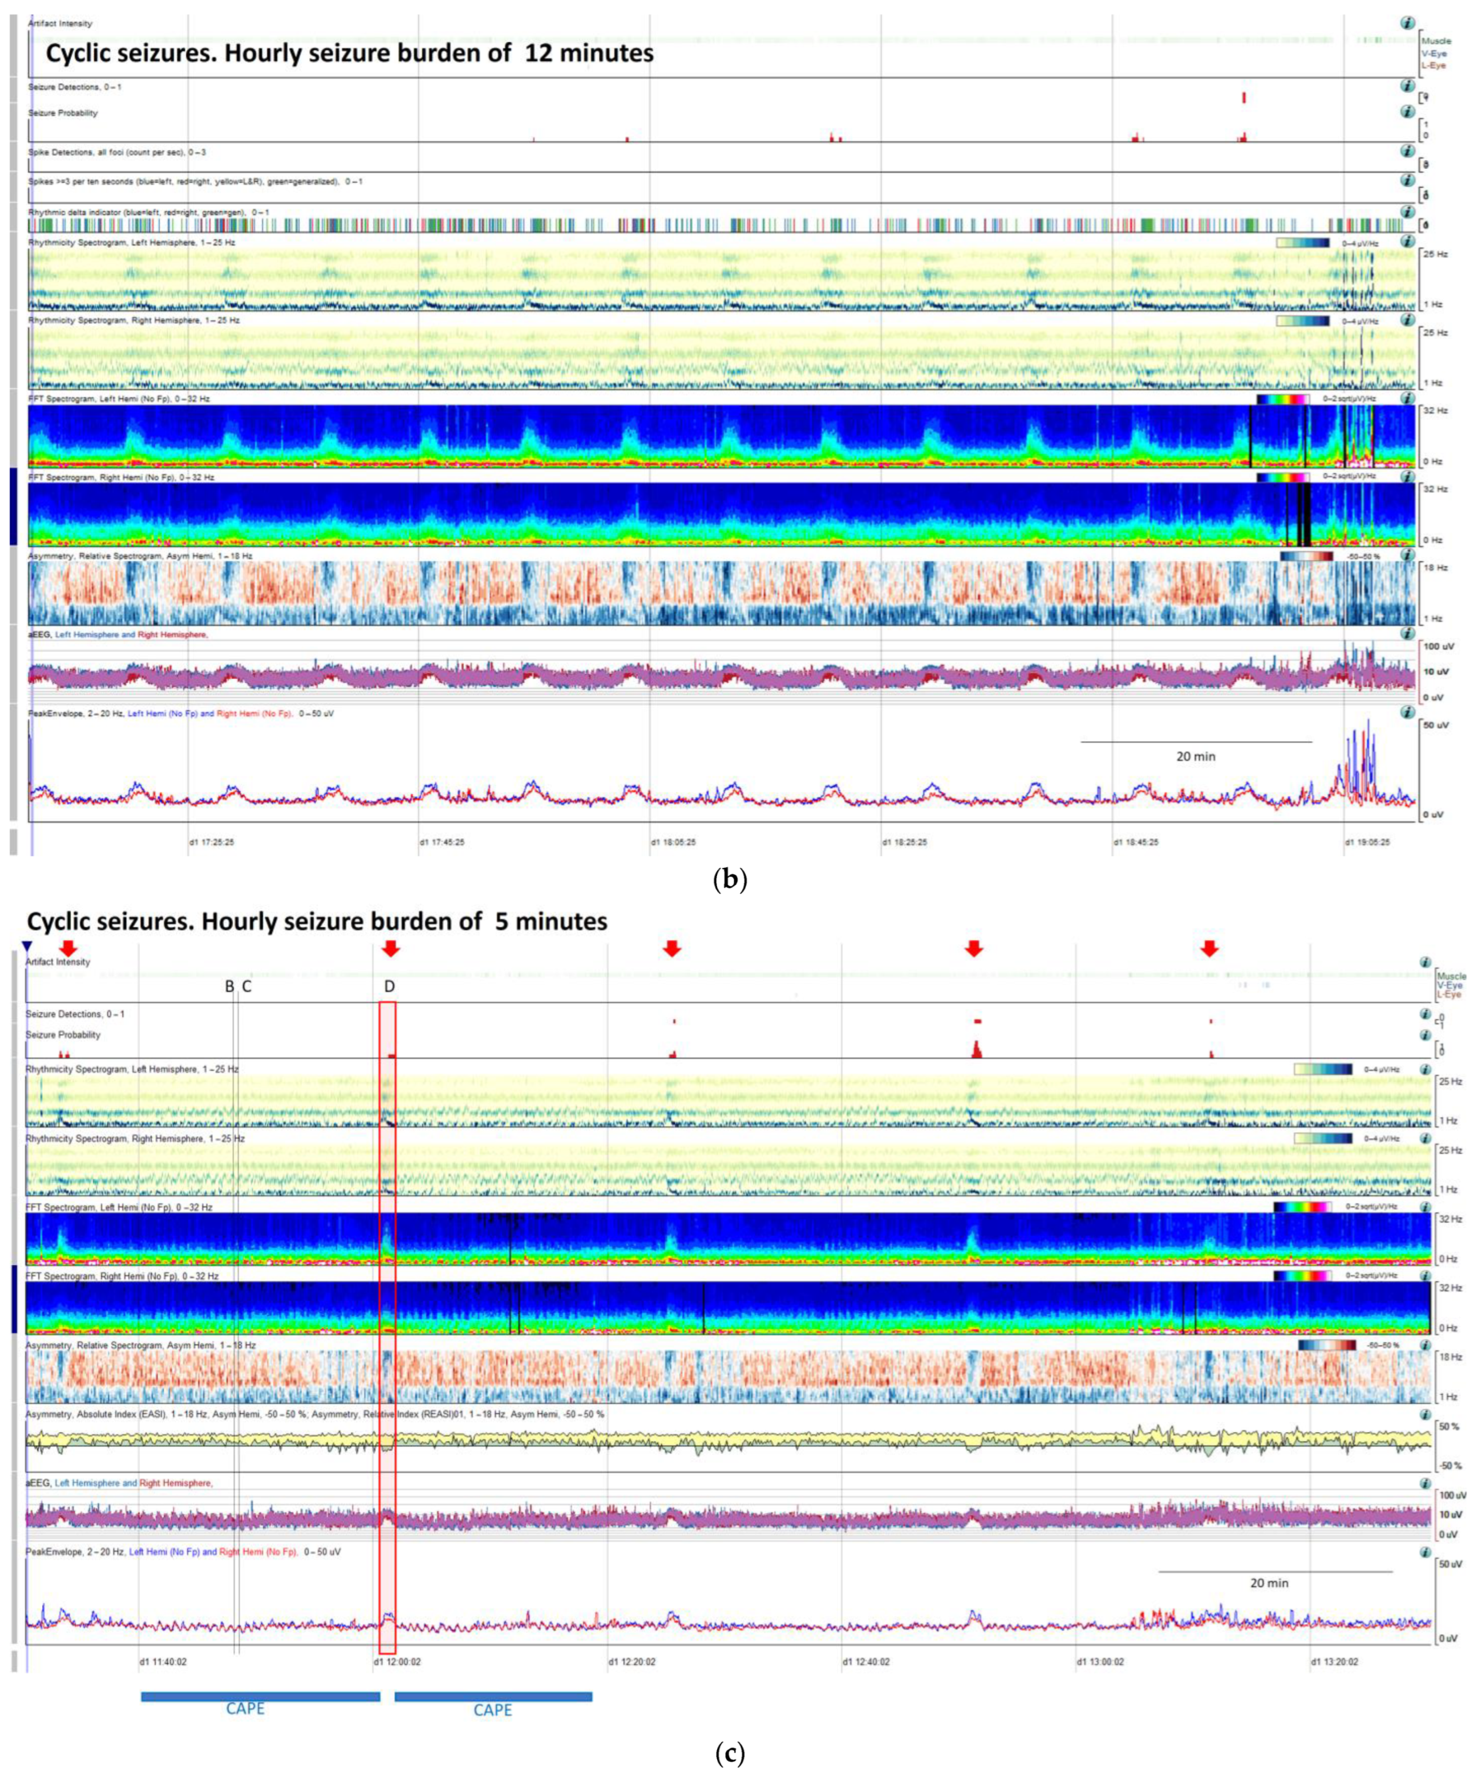The height and width of the screenshot is (1774, 1476).
Task: Select the L-Eye legend label in bottom panel
Action: pos(1450,995)
